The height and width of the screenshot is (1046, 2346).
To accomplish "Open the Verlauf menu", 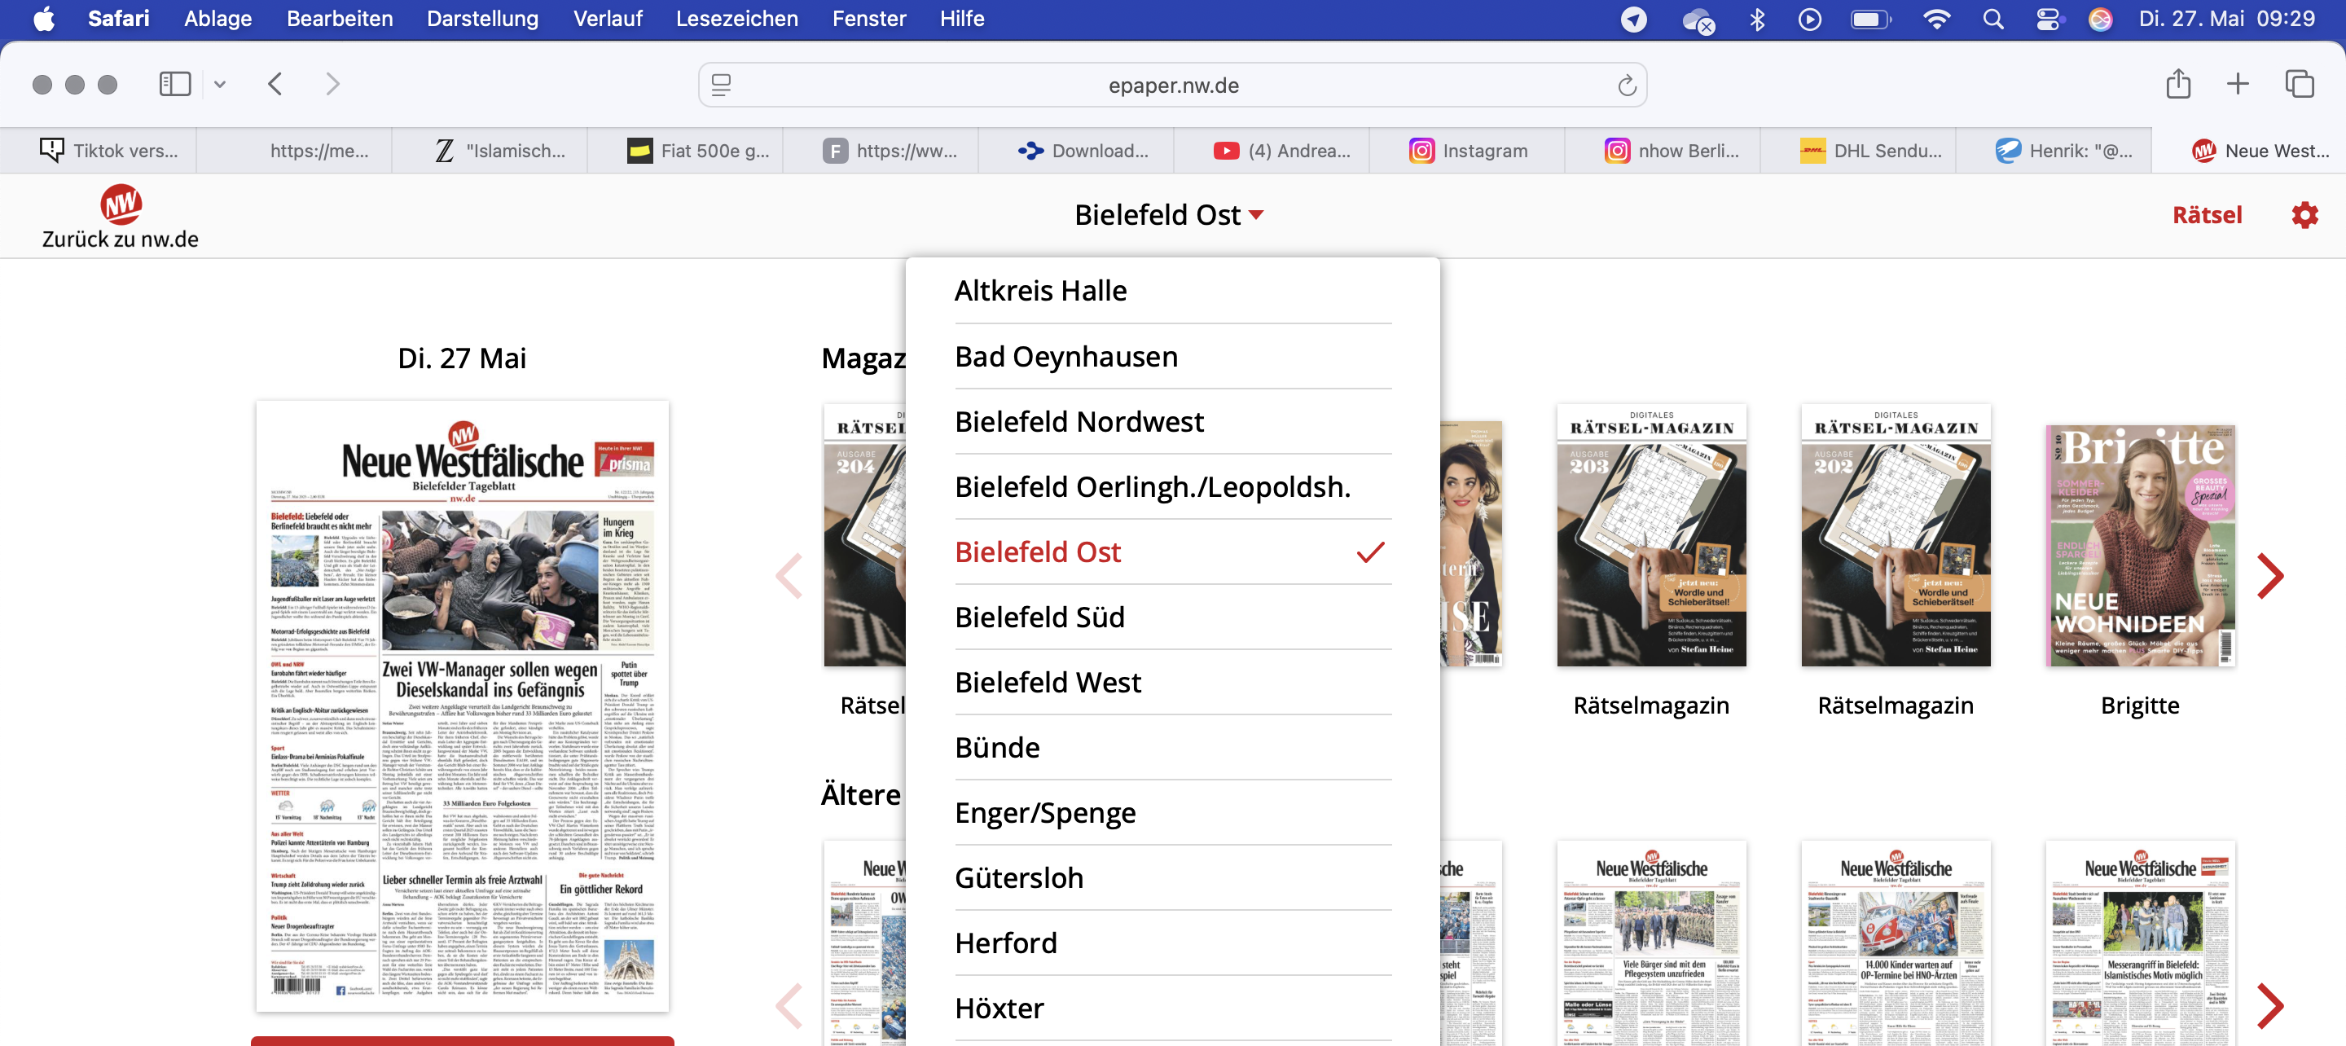I will tap(608, 19).
